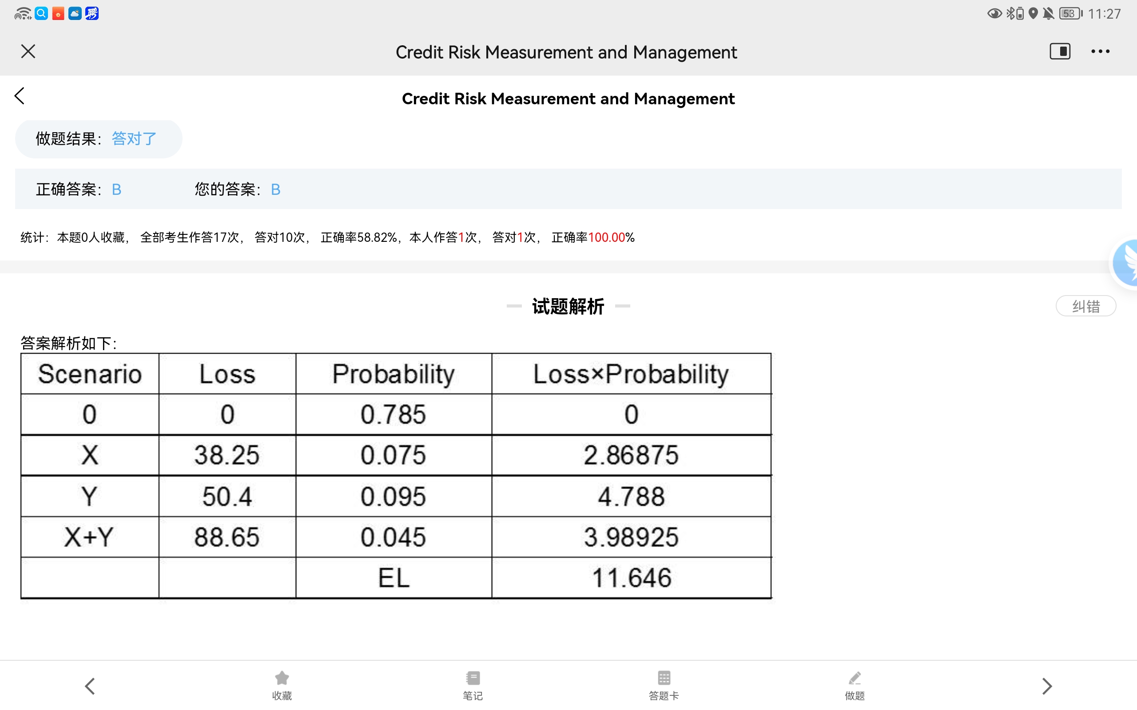Tap the muted bell notification icon

pyautogui.click(x=1048, y=14)
